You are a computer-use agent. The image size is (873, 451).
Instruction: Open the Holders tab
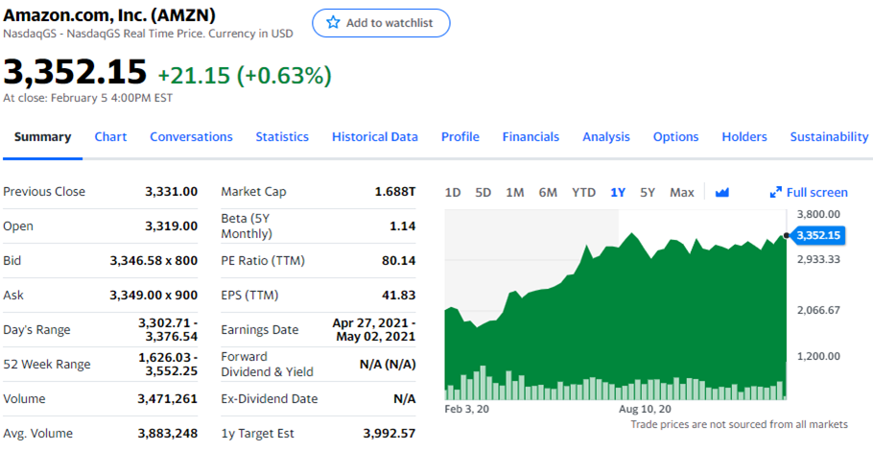744,137
